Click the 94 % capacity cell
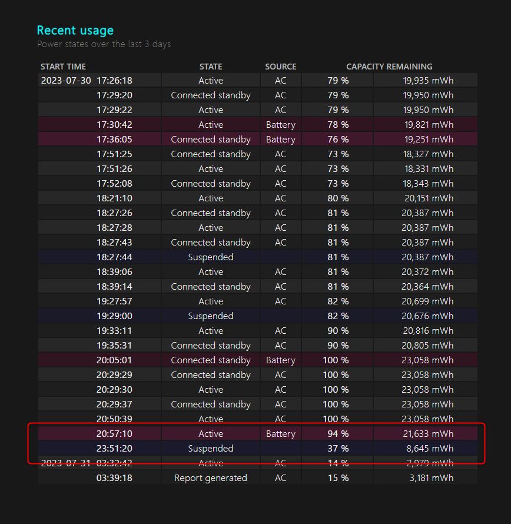This screenshot has height=524, width=511. [x=338, y=434]
